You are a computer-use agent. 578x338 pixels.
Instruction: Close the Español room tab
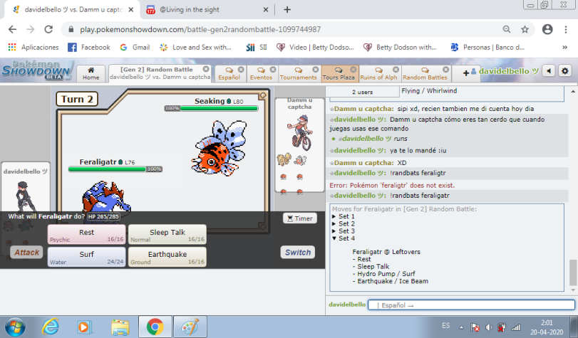tap(241, 69)
